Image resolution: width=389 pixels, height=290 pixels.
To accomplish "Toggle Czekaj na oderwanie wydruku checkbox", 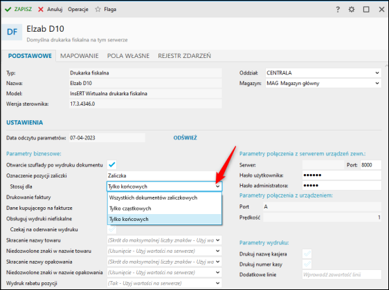I will (112, 229).
